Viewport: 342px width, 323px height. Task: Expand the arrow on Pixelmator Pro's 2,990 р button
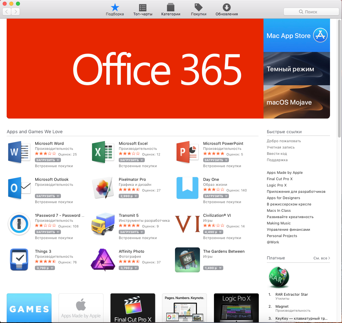[136, 196]
